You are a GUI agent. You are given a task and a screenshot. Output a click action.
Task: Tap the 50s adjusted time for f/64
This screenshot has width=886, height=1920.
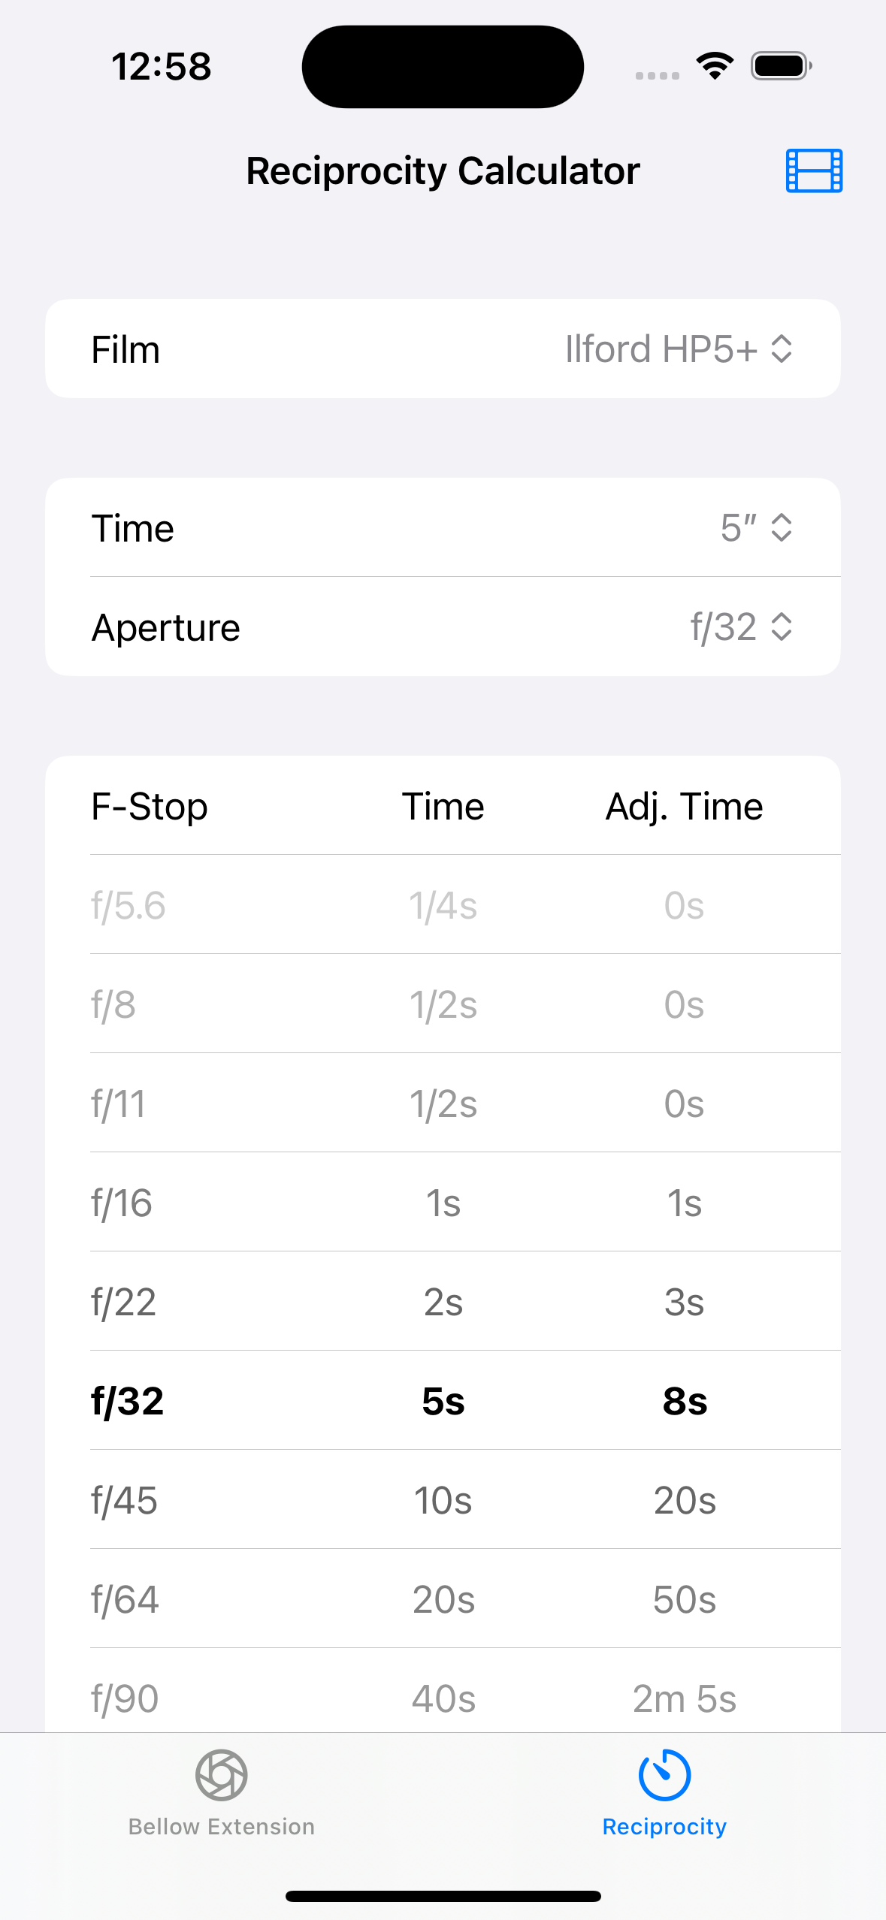[x=684, y=1599]
